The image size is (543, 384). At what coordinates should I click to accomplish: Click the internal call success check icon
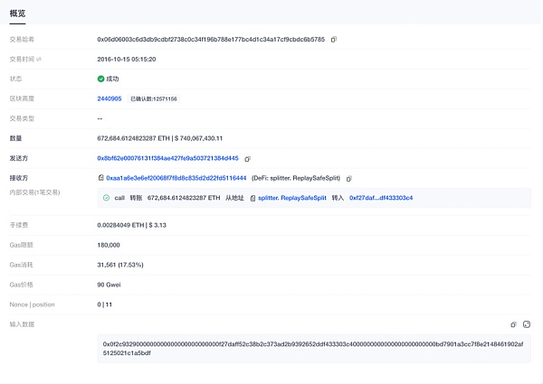[106, 198]
